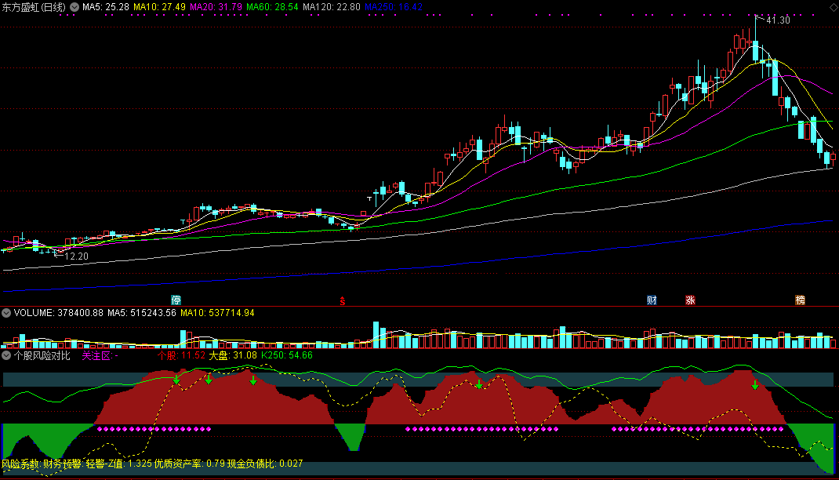This screenshot has width=839, height=480.
Task: Select the 东方盛虹 (日线) chart title
Action: [x=34, y=8]
